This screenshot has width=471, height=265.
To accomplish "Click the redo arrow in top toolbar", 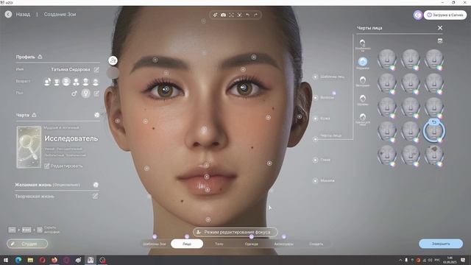I will pos(255,15).
